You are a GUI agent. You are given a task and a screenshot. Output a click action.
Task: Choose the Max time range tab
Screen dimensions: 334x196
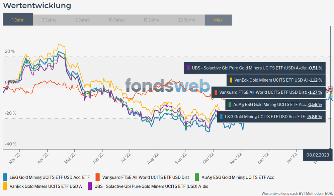(218, 20)
